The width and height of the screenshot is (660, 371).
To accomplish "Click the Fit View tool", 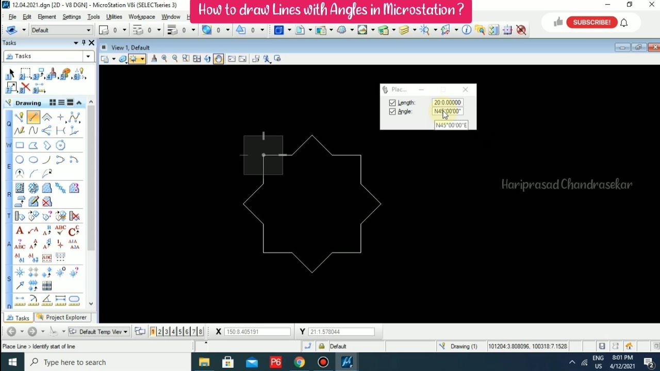I will click(x=196, y=59).
